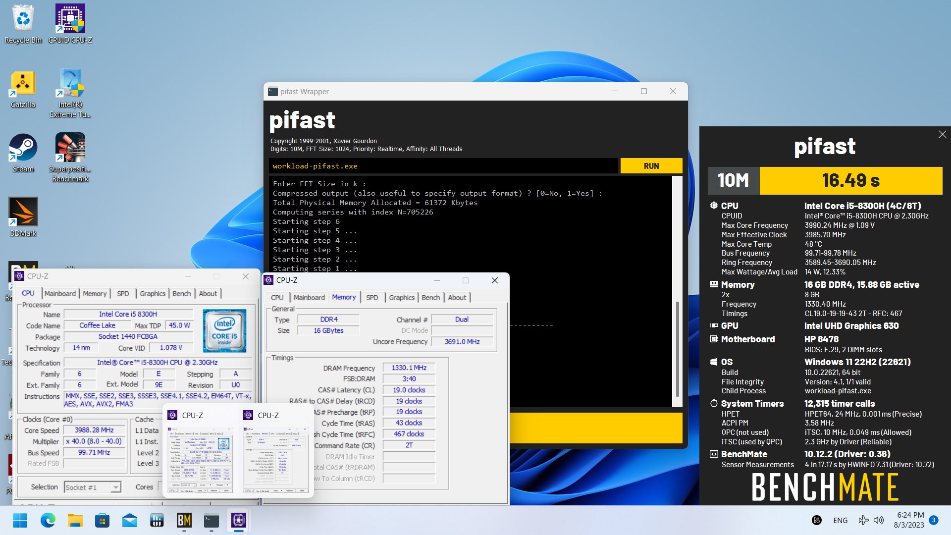The width and height of the screenshot is (951, 535).
Task: Switch to CPU tab in Memory CPU-Z window
Action: pyautogui.click(x=277, y=297)
